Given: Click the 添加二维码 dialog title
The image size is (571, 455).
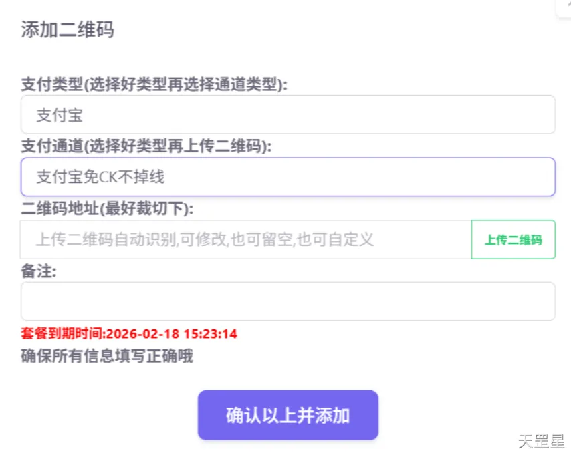Looking at the screenshot, I should coord(67,30).
